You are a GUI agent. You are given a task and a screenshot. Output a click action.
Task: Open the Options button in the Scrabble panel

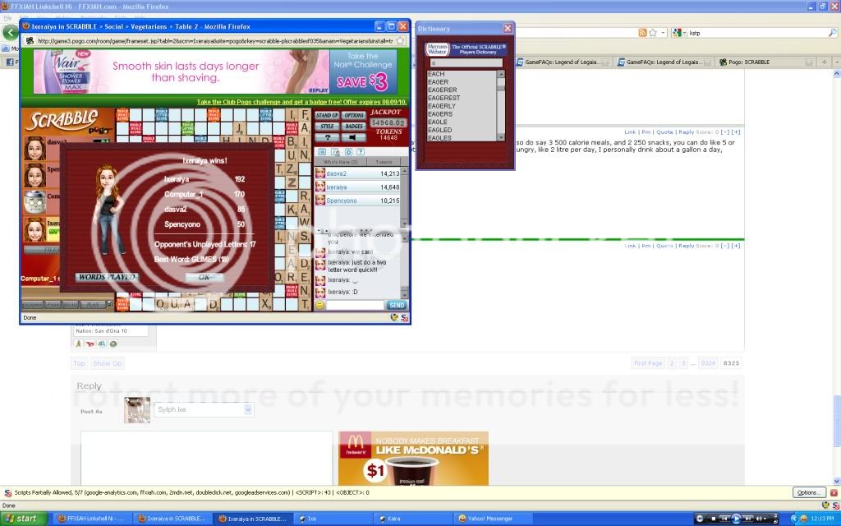click(354, 116)
